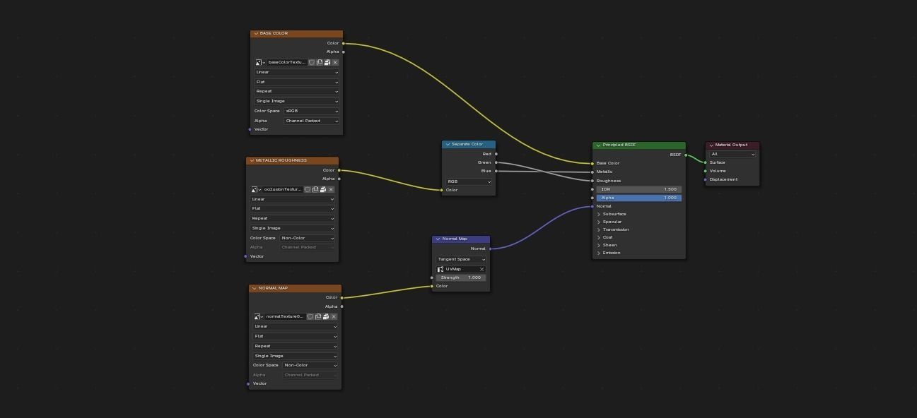Click Red output socket of Separate Color
Image resolution: width=917 pixels, height=418 pixels.
click(x=496, y=154)
